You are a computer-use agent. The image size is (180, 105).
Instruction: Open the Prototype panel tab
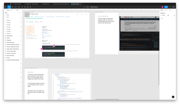point(166,10)
